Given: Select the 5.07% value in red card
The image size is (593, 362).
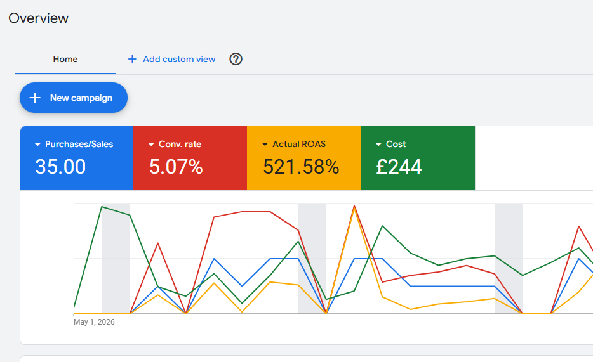Looking at the screenshot, I should click(x=176, y=167).
